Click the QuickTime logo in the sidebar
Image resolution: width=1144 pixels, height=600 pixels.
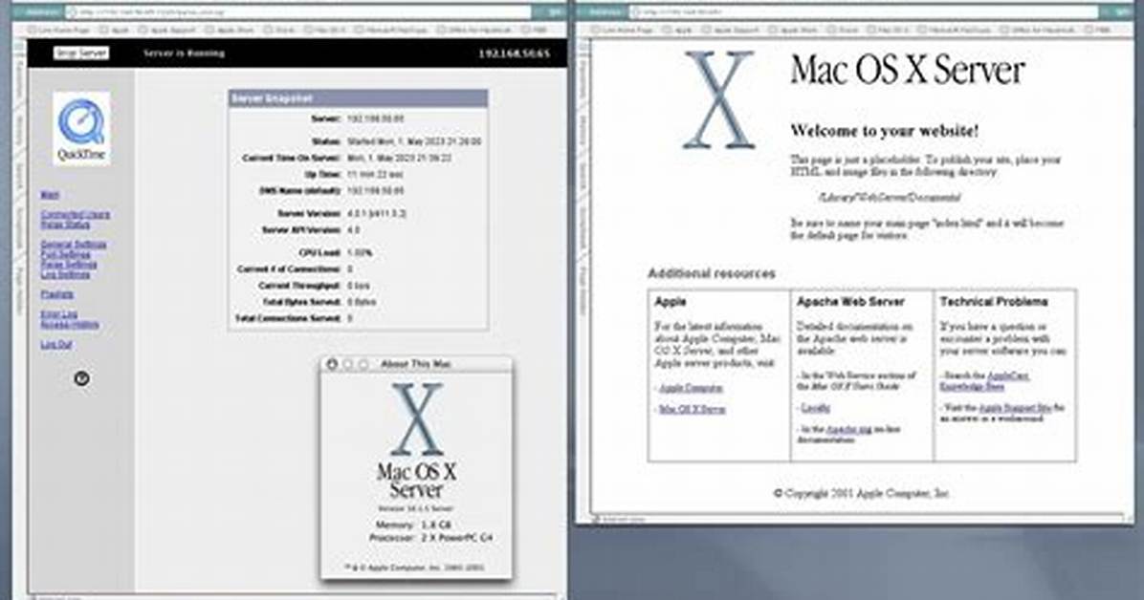(81, 128)
